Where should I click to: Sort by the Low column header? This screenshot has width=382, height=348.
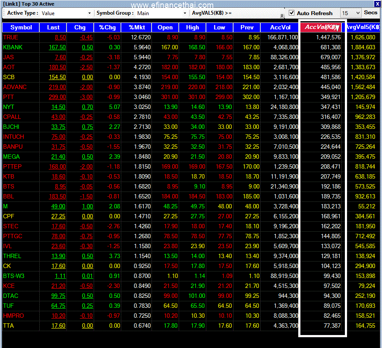pyautogui.click(x=220, y=27)
